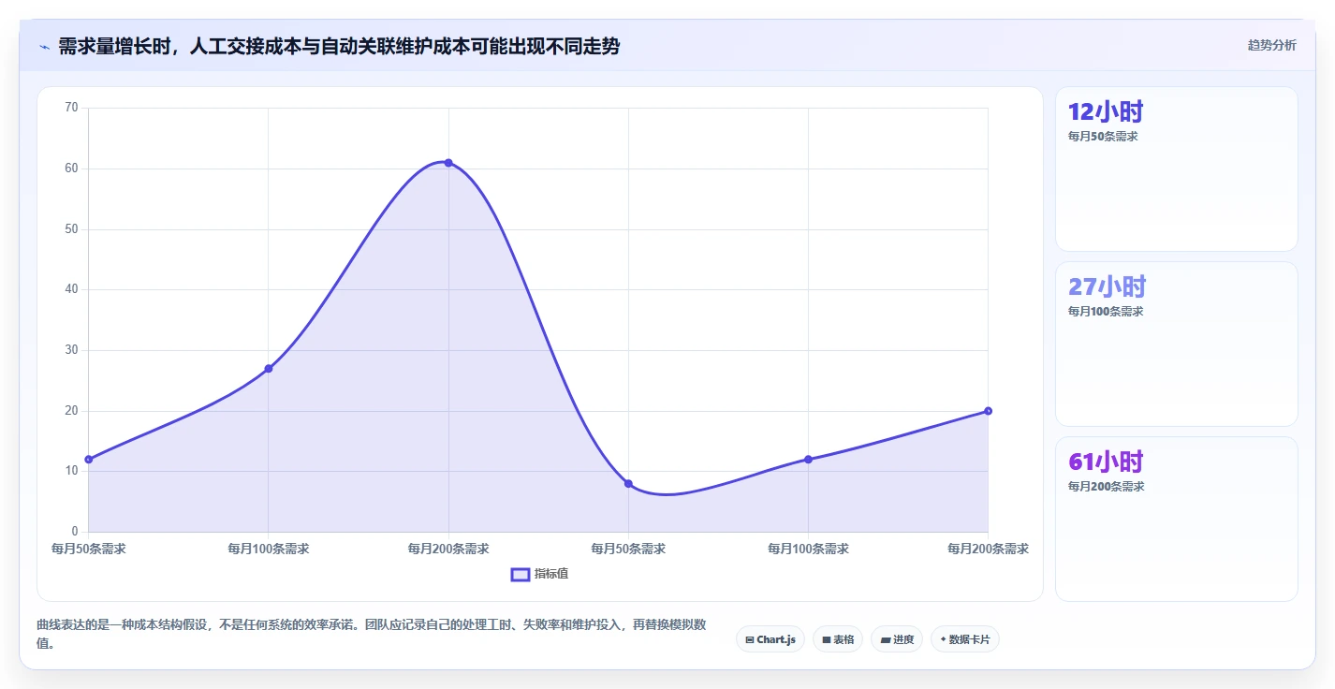The image size is (1335, 689).
Task: Select the 数据卡片 tag
Action: 965,639
